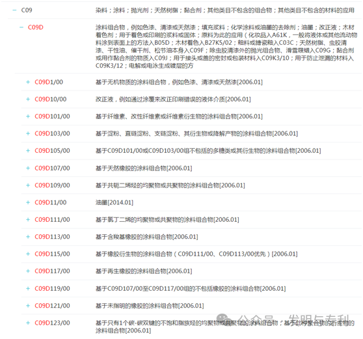Select description 基于橡胶衍生物的涂料组合物
The image size is (363, 339).
(196, 254)
